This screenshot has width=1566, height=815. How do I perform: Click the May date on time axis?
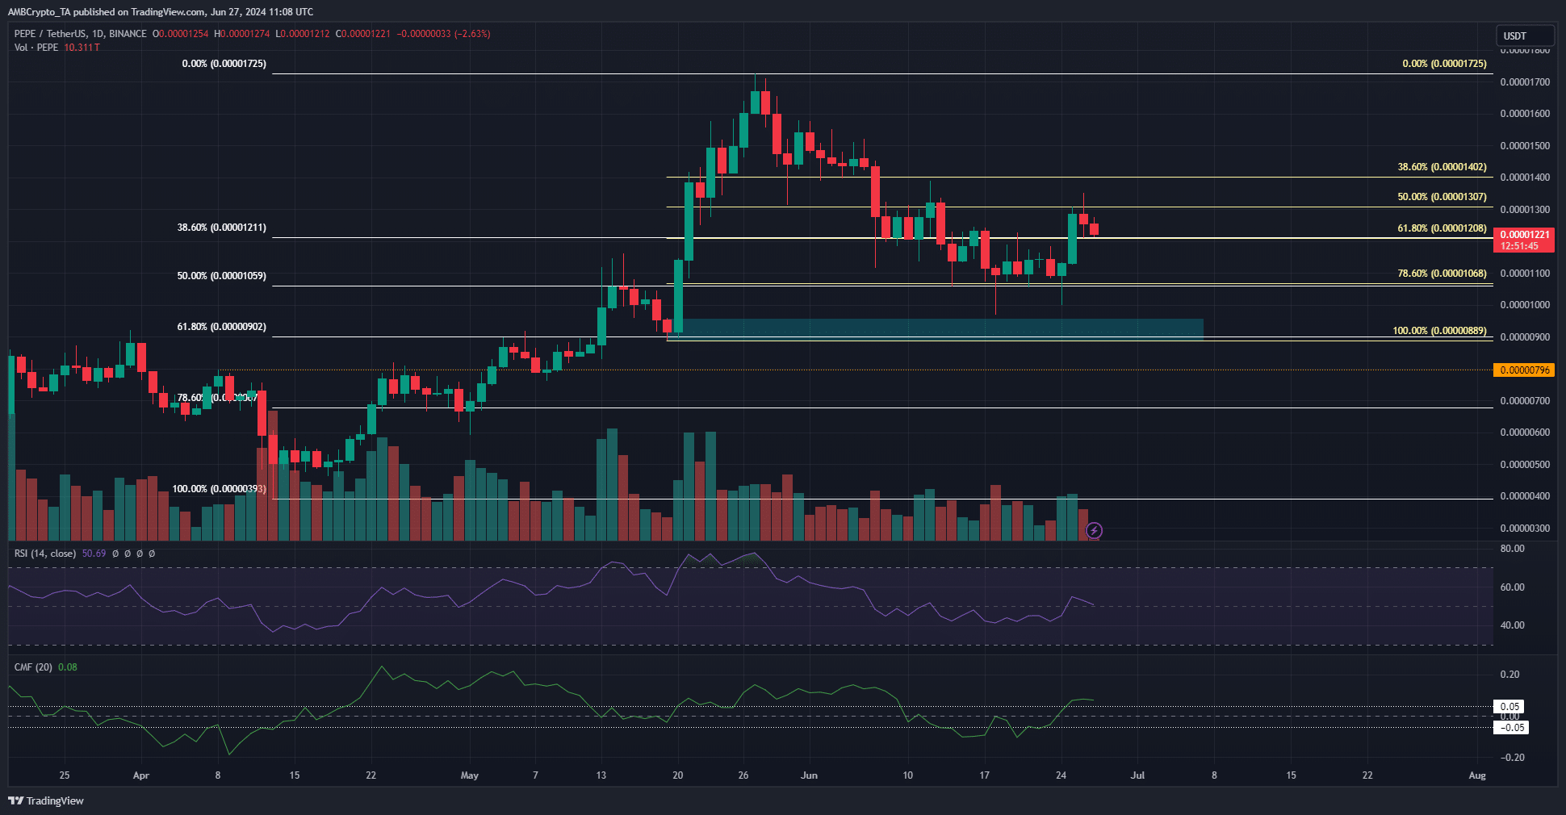pyautogui.click(x=469, y=775)
